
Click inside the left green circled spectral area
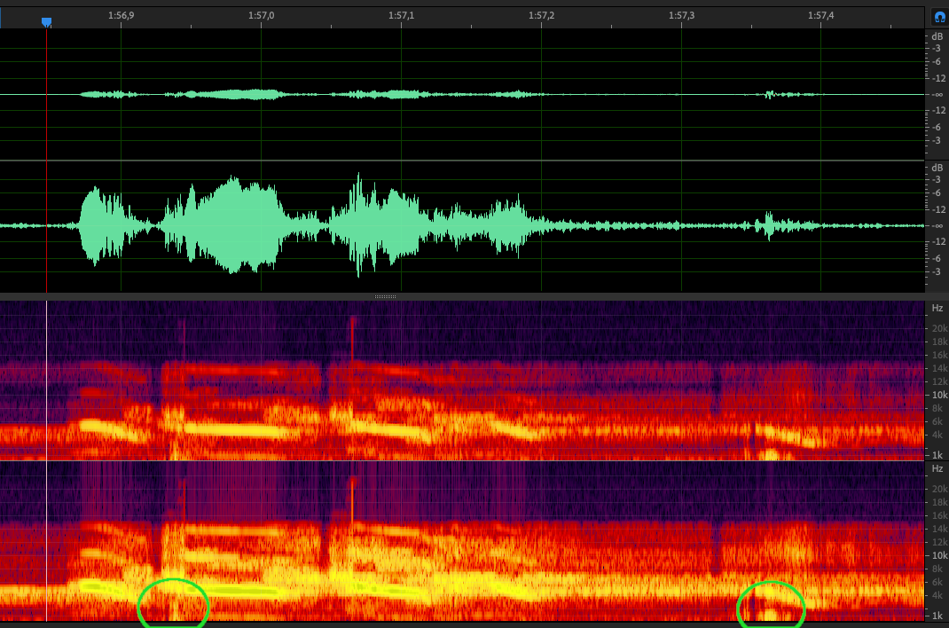(173, 603)
